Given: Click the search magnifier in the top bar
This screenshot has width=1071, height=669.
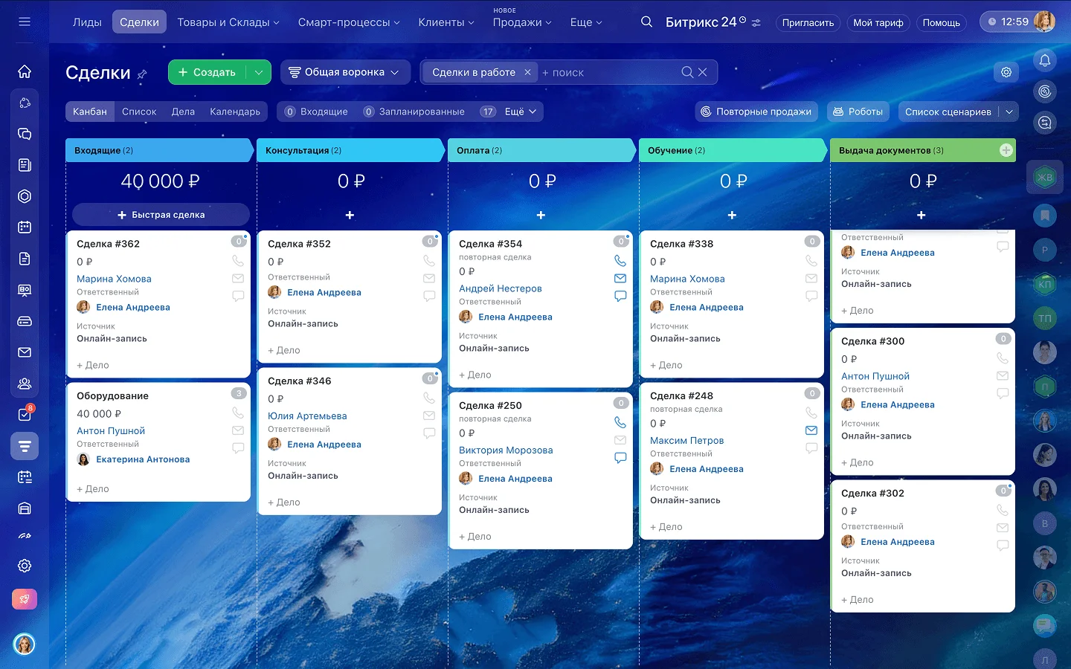Looking at the screenshot, I should [x=646, y=22].
